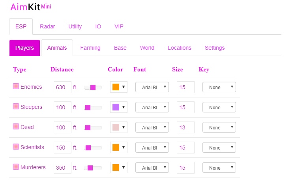Screen dimensions: 296x187
Task: Go to the VIP tab
Action: coord(119,26)
